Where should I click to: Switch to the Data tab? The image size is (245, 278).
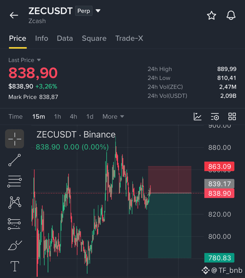65,38
